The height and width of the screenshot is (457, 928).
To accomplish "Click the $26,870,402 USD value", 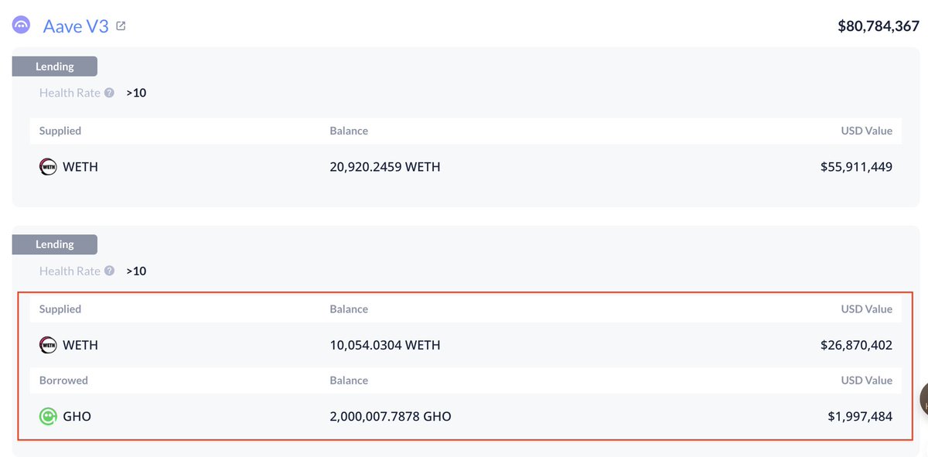I will click(x=856, y=345).
